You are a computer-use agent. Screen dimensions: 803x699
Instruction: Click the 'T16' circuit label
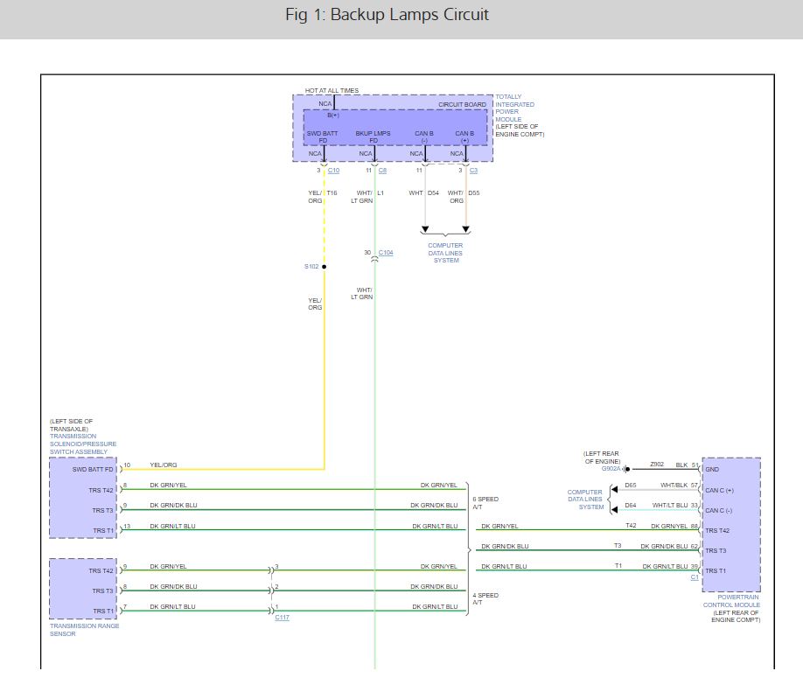click(x=332, y=193)
